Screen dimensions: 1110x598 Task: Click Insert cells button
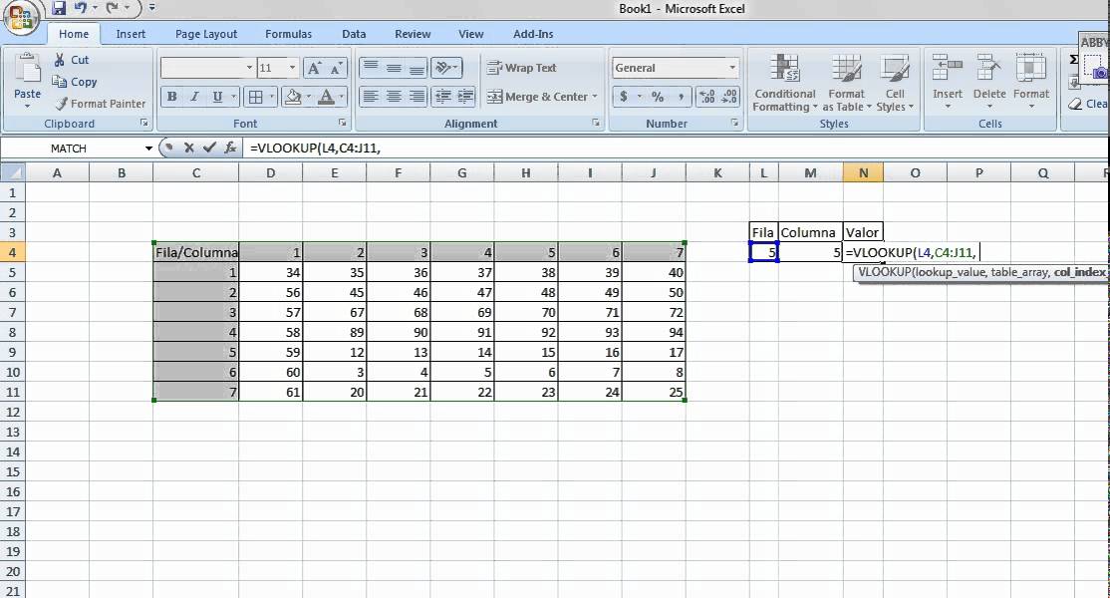click(948, 83)
